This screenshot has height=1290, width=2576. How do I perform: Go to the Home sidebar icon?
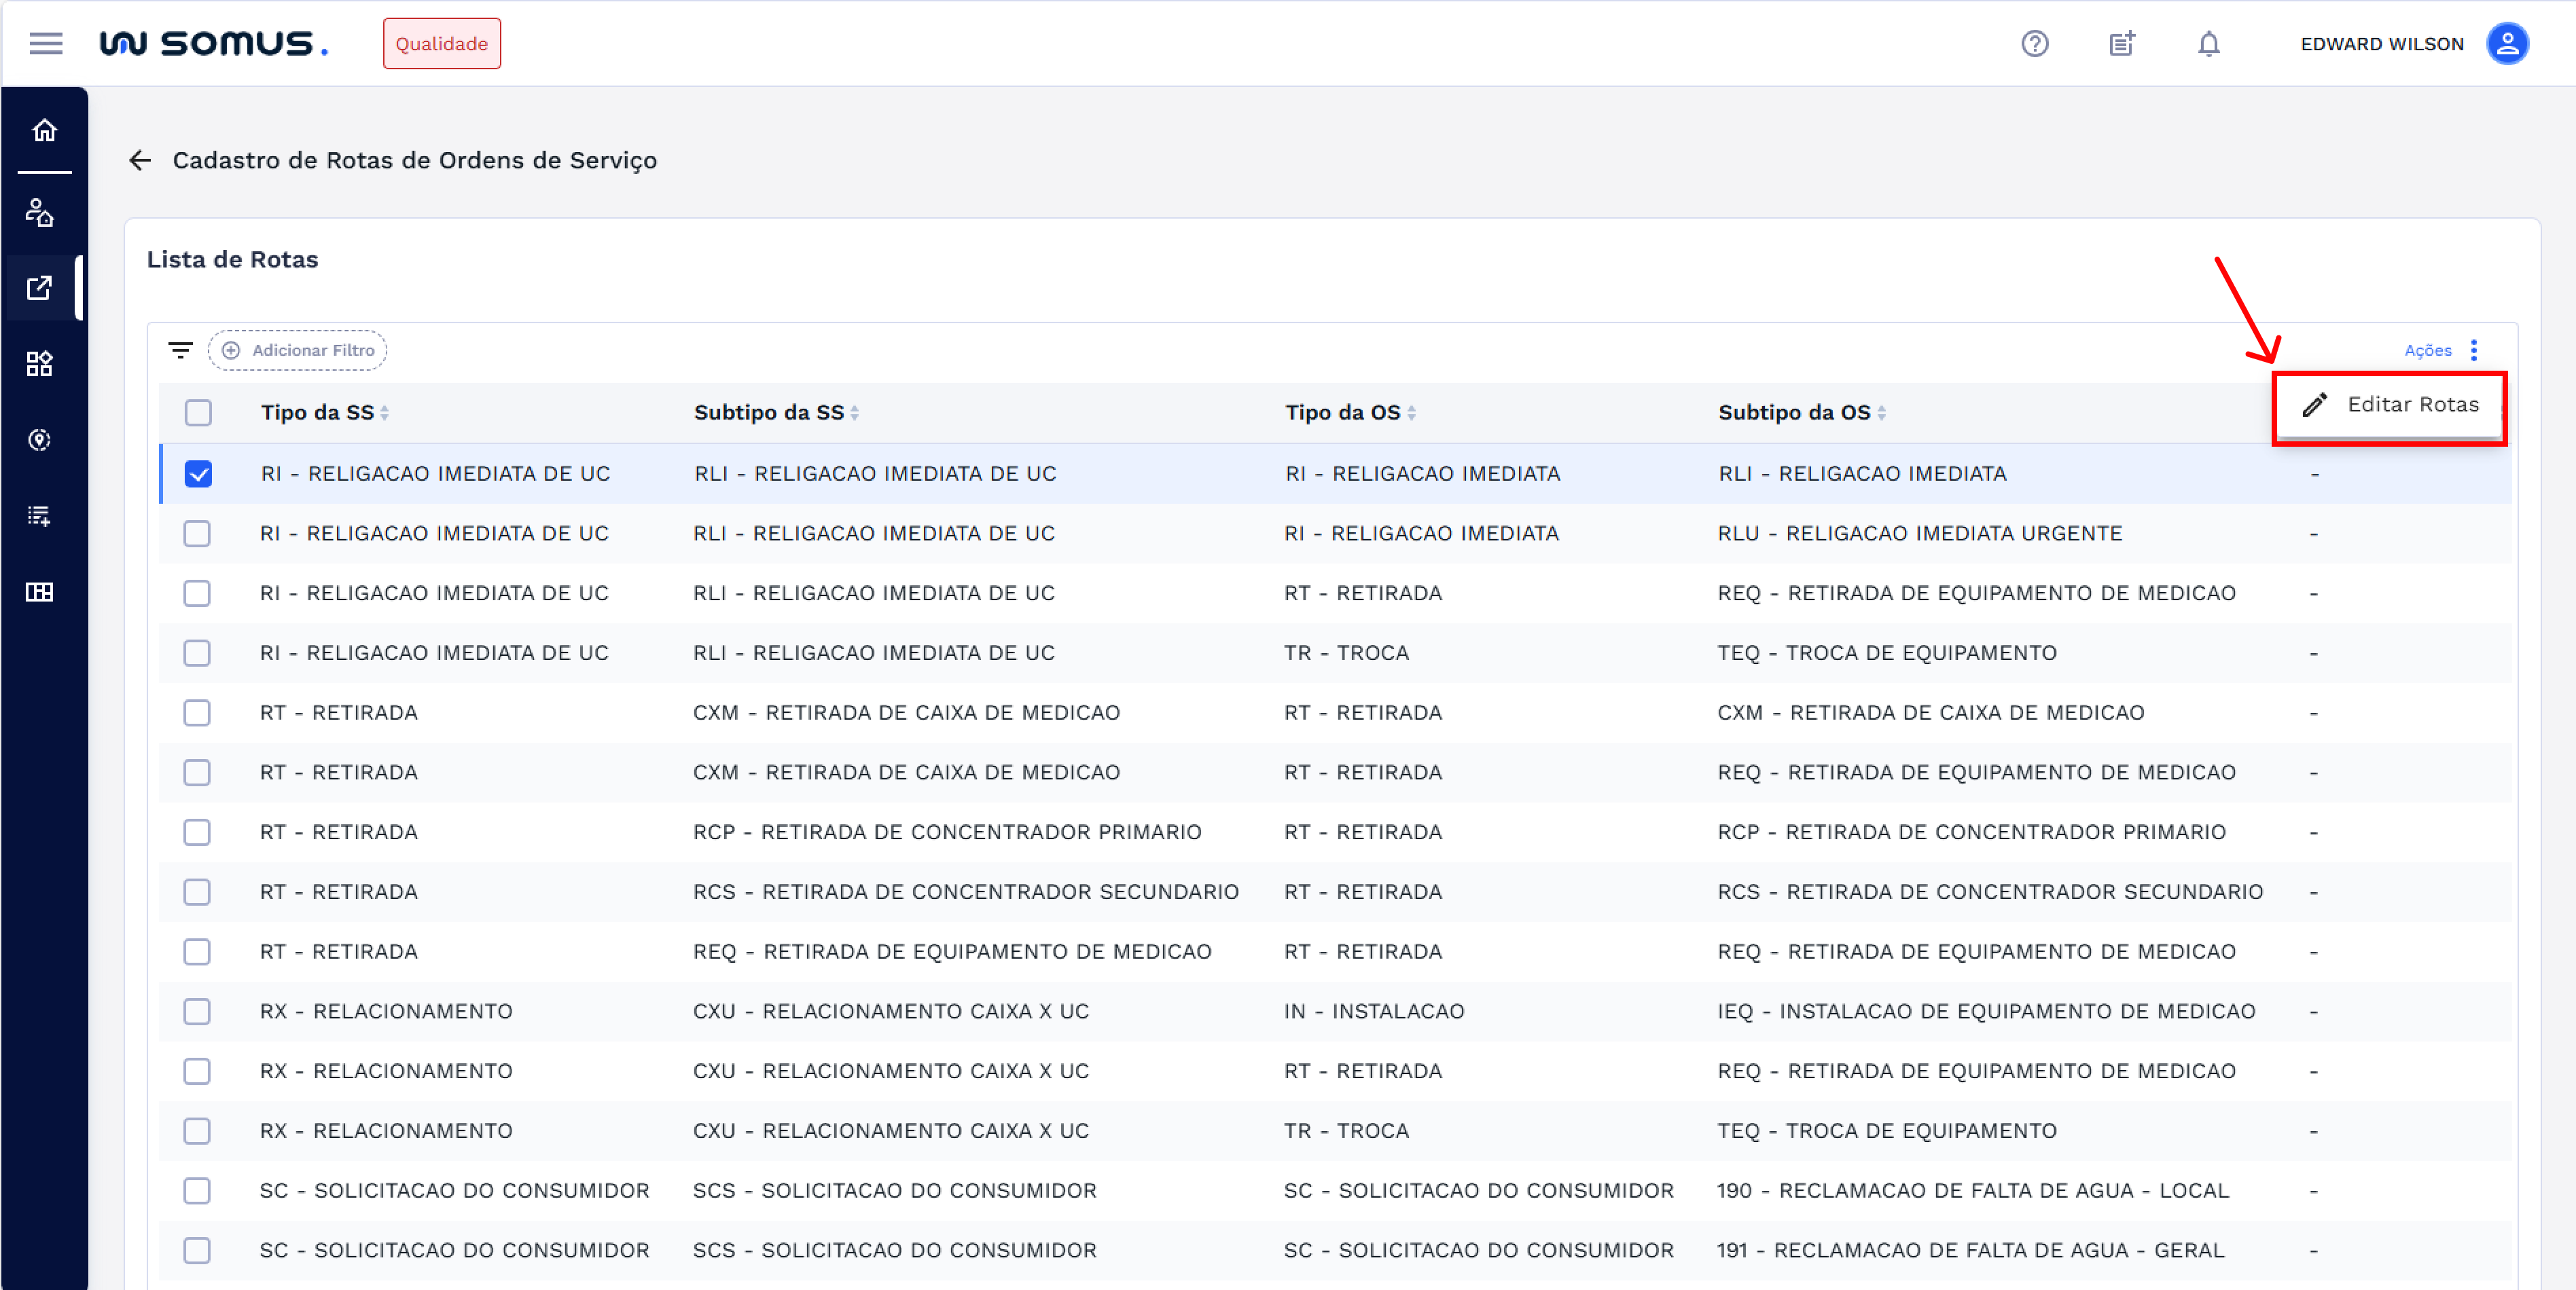click(x=44, y=131)
